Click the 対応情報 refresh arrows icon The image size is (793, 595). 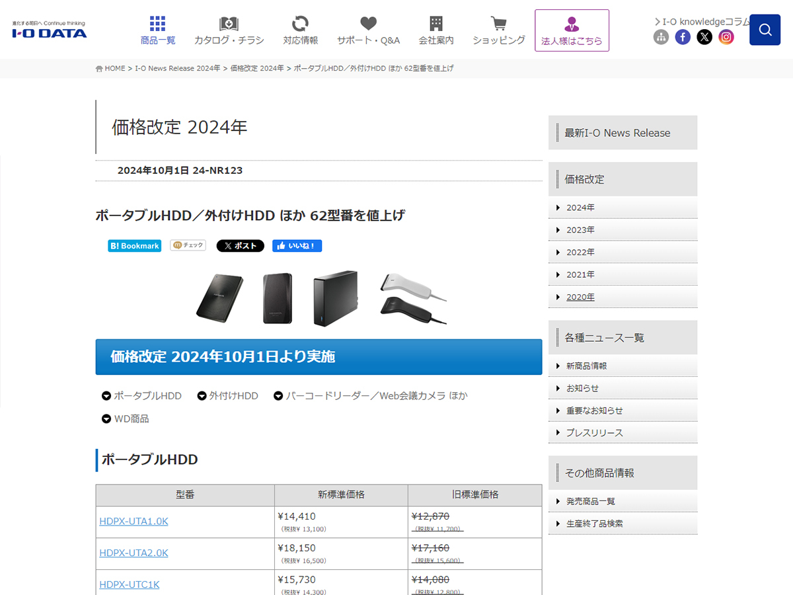click(300, 24)
